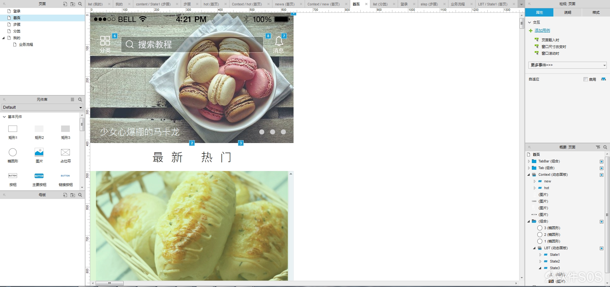The height and width of the screenshot is (287, 610).
Task: Add a folder in the Masters panel
Action: [x=73, y=195]
